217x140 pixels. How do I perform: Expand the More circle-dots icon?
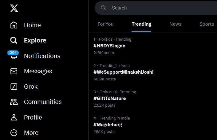[14, 133]
